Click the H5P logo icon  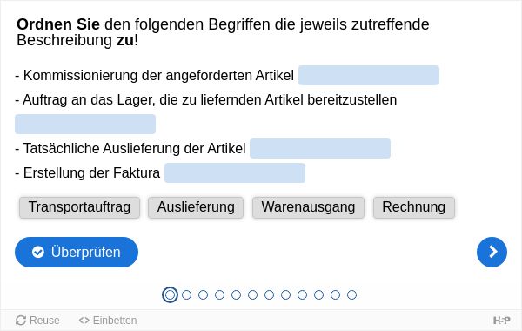(501, 321)
